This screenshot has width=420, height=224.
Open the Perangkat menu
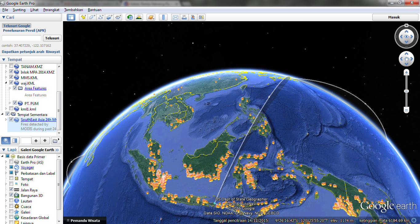(51, 10)
